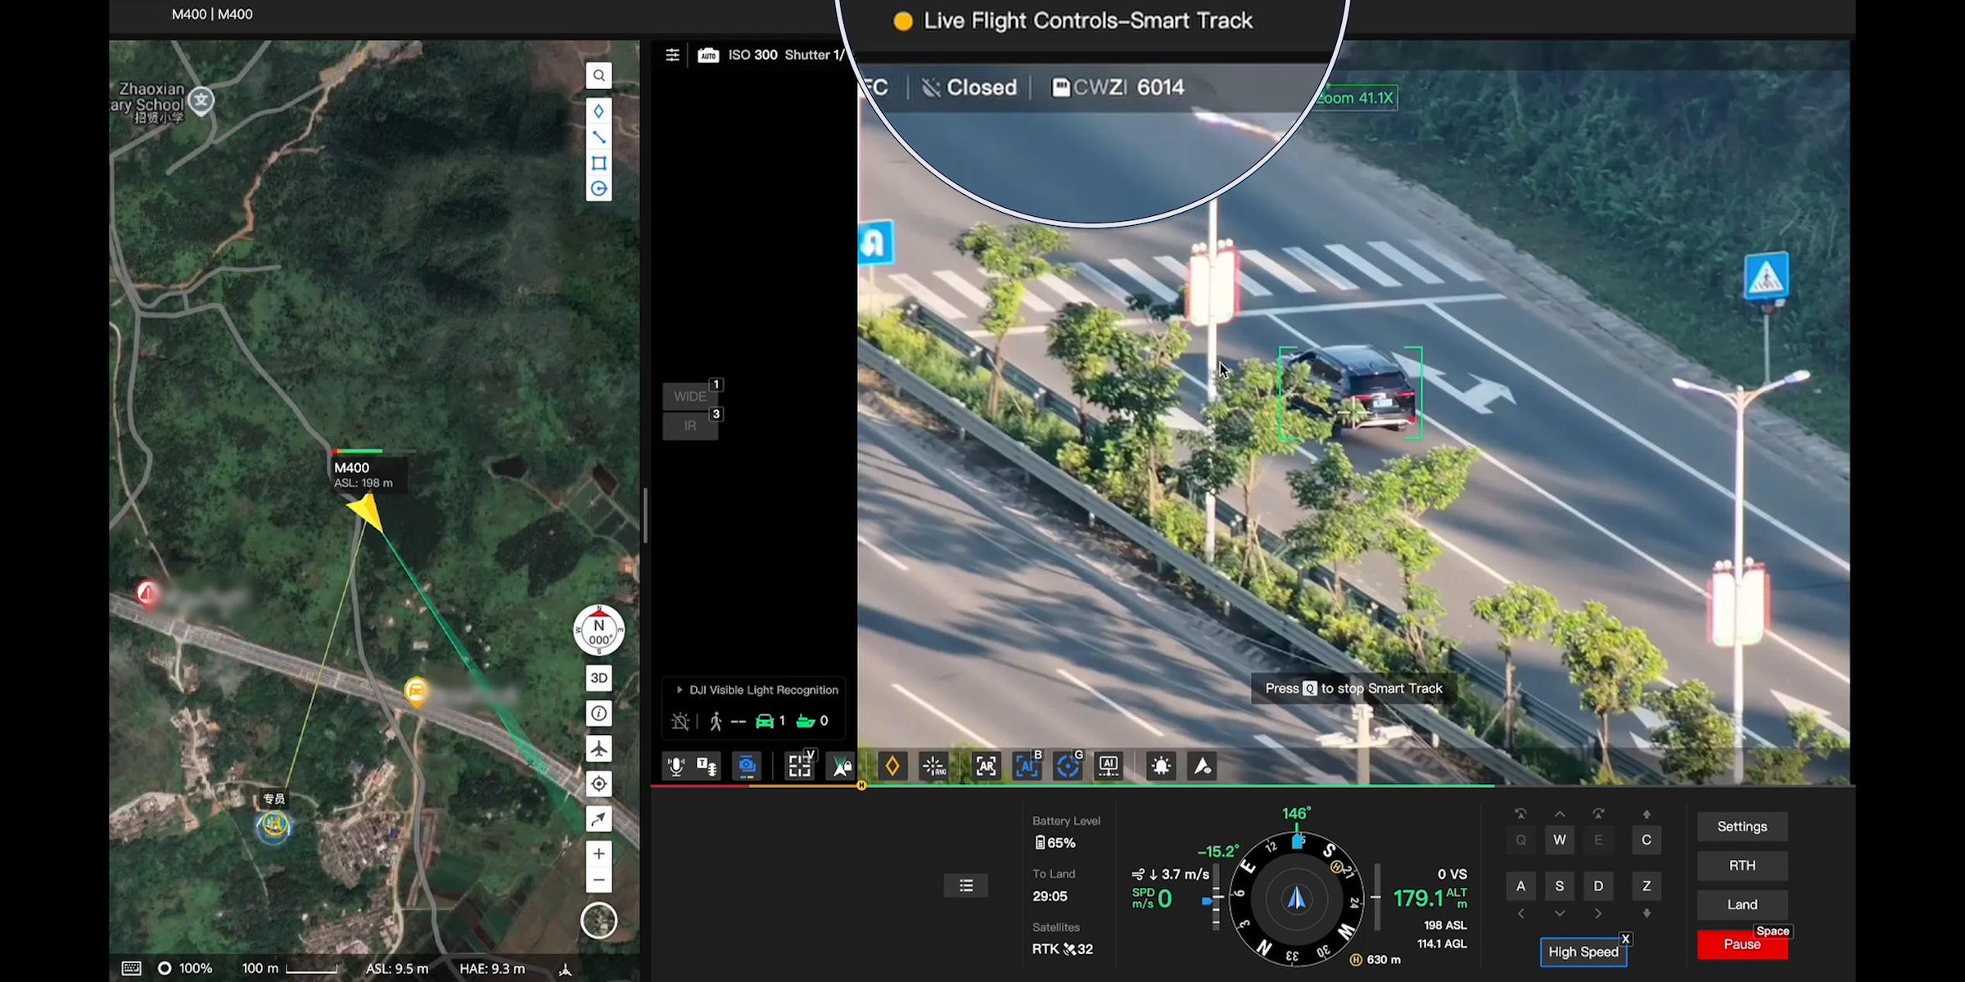Image resolution: width=1965 pixels, height=982 pixels.
Task: Open the map layer thumbnail selector
Action: coord(599,921)
